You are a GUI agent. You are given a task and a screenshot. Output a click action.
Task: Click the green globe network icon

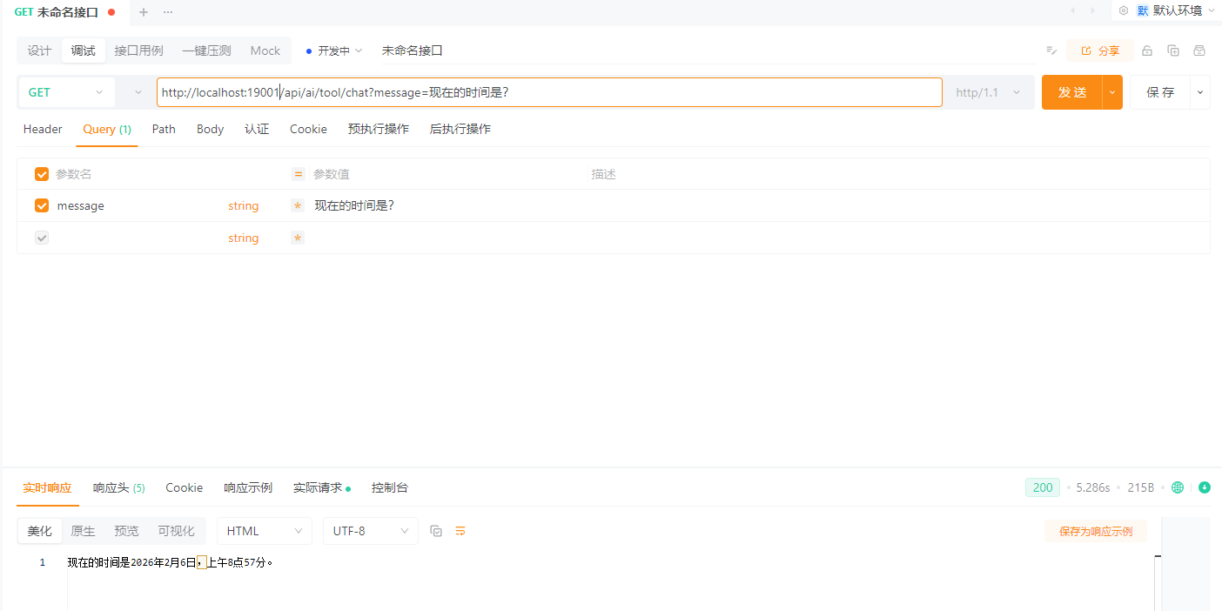coord(1178,487)
